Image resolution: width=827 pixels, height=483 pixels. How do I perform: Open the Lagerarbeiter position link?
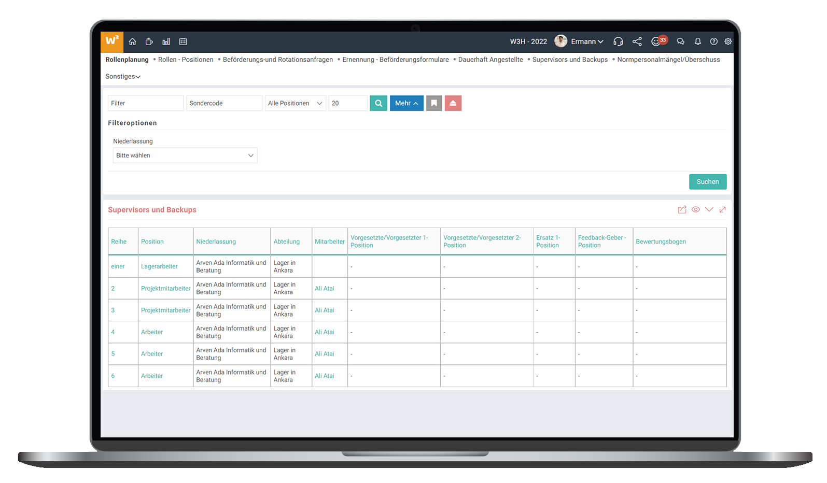pyautogui.click(x=159, y=266)
